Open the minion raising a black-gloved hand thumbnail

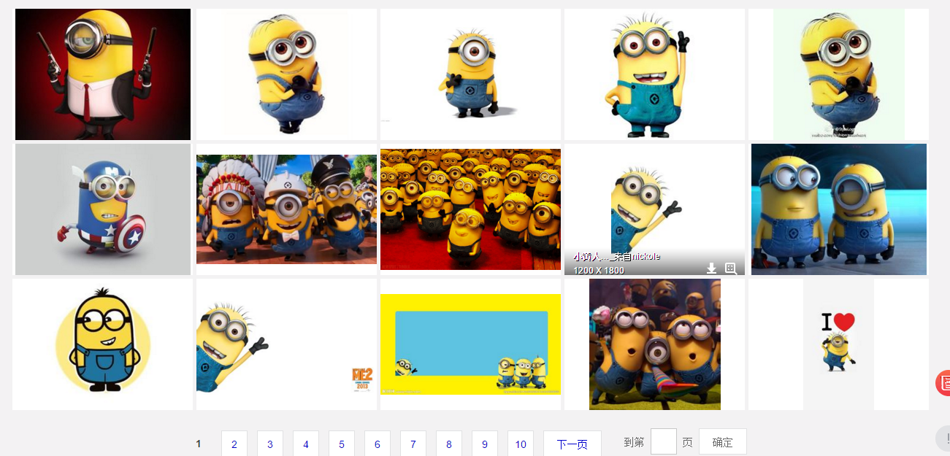tap(654, 74)
